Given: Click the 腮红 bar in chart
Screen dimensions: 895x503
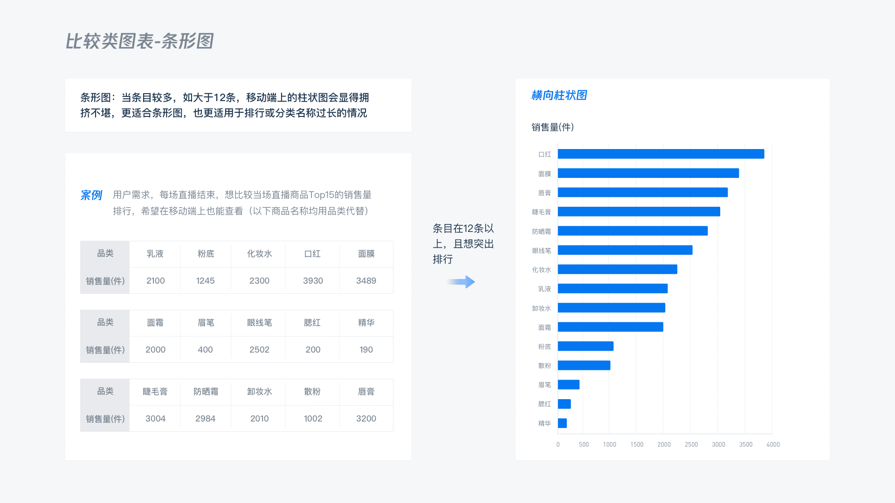Looking at the screenshot, I should (564, 404).
